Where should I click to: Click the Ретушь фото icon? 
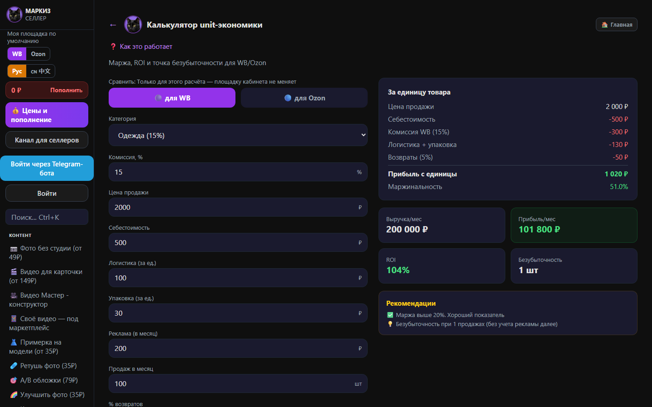(14, 366)
